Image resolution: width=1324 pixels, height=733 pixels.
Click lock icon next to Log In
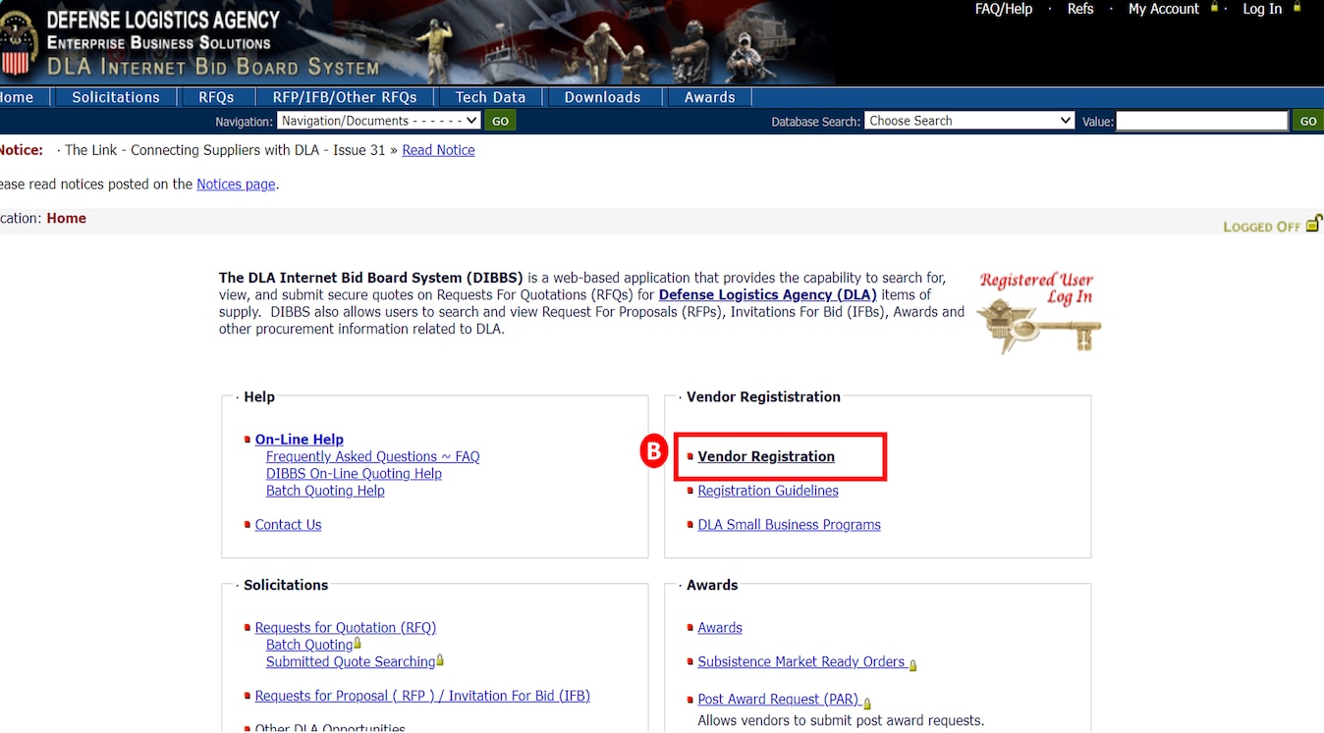1297,8
